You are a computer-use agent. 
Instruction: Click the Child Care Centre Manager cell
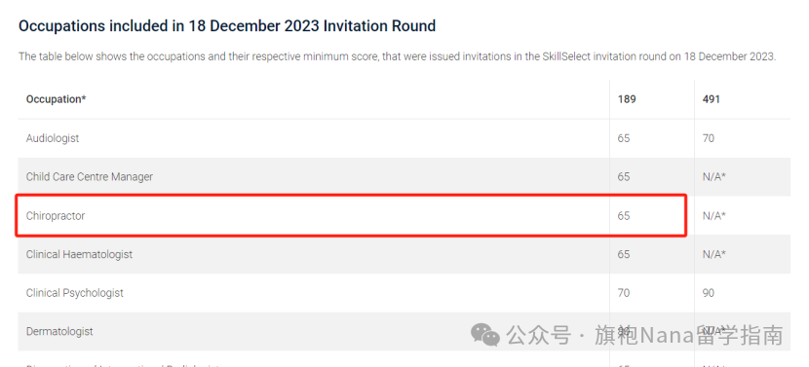tap(90, 177)
